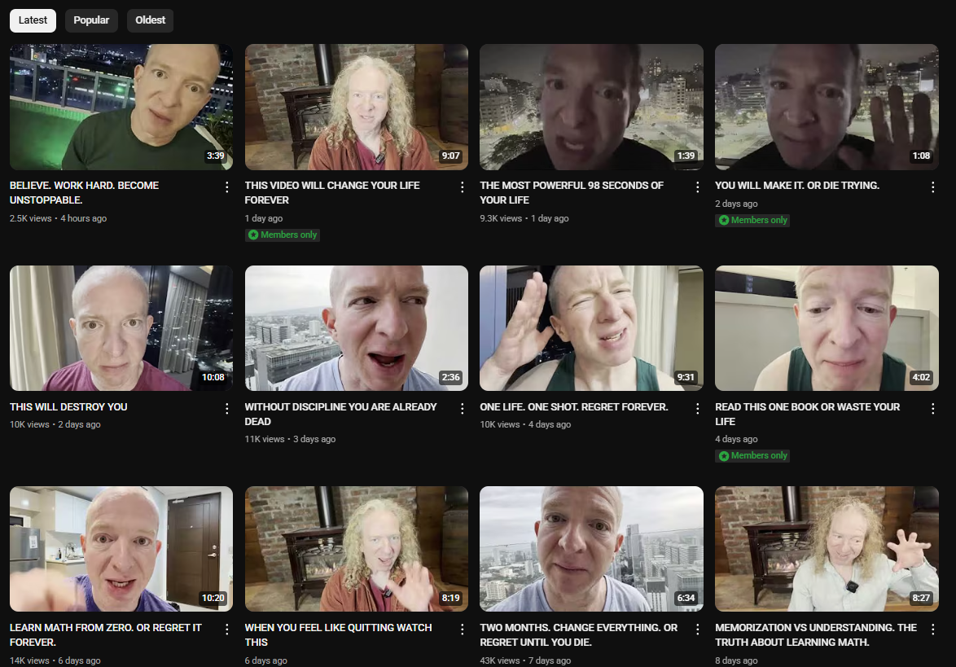Open title TWO MONTHS. CHANGE EVERYTHING.
This screenshot has height=667, width=956.
point(579,634)
